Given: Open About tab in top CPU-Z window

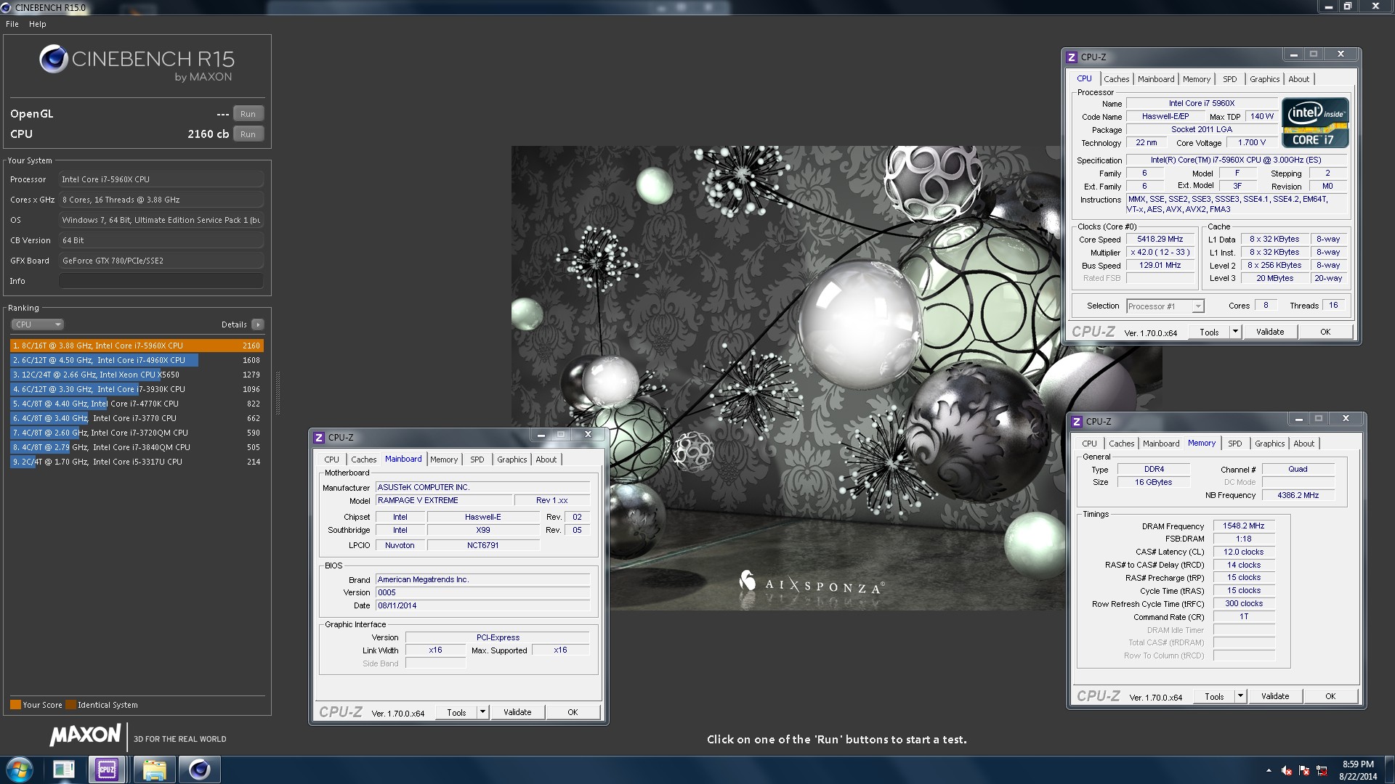Looking at the screenshot, I should pos(1299,79).
